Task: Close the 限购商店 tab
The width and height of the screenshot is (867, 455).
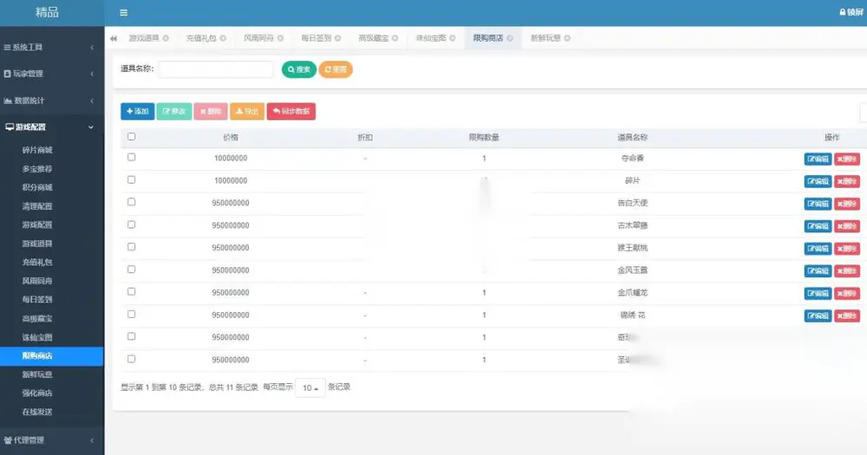Action: pyautogui.click(x=510, y=38)
